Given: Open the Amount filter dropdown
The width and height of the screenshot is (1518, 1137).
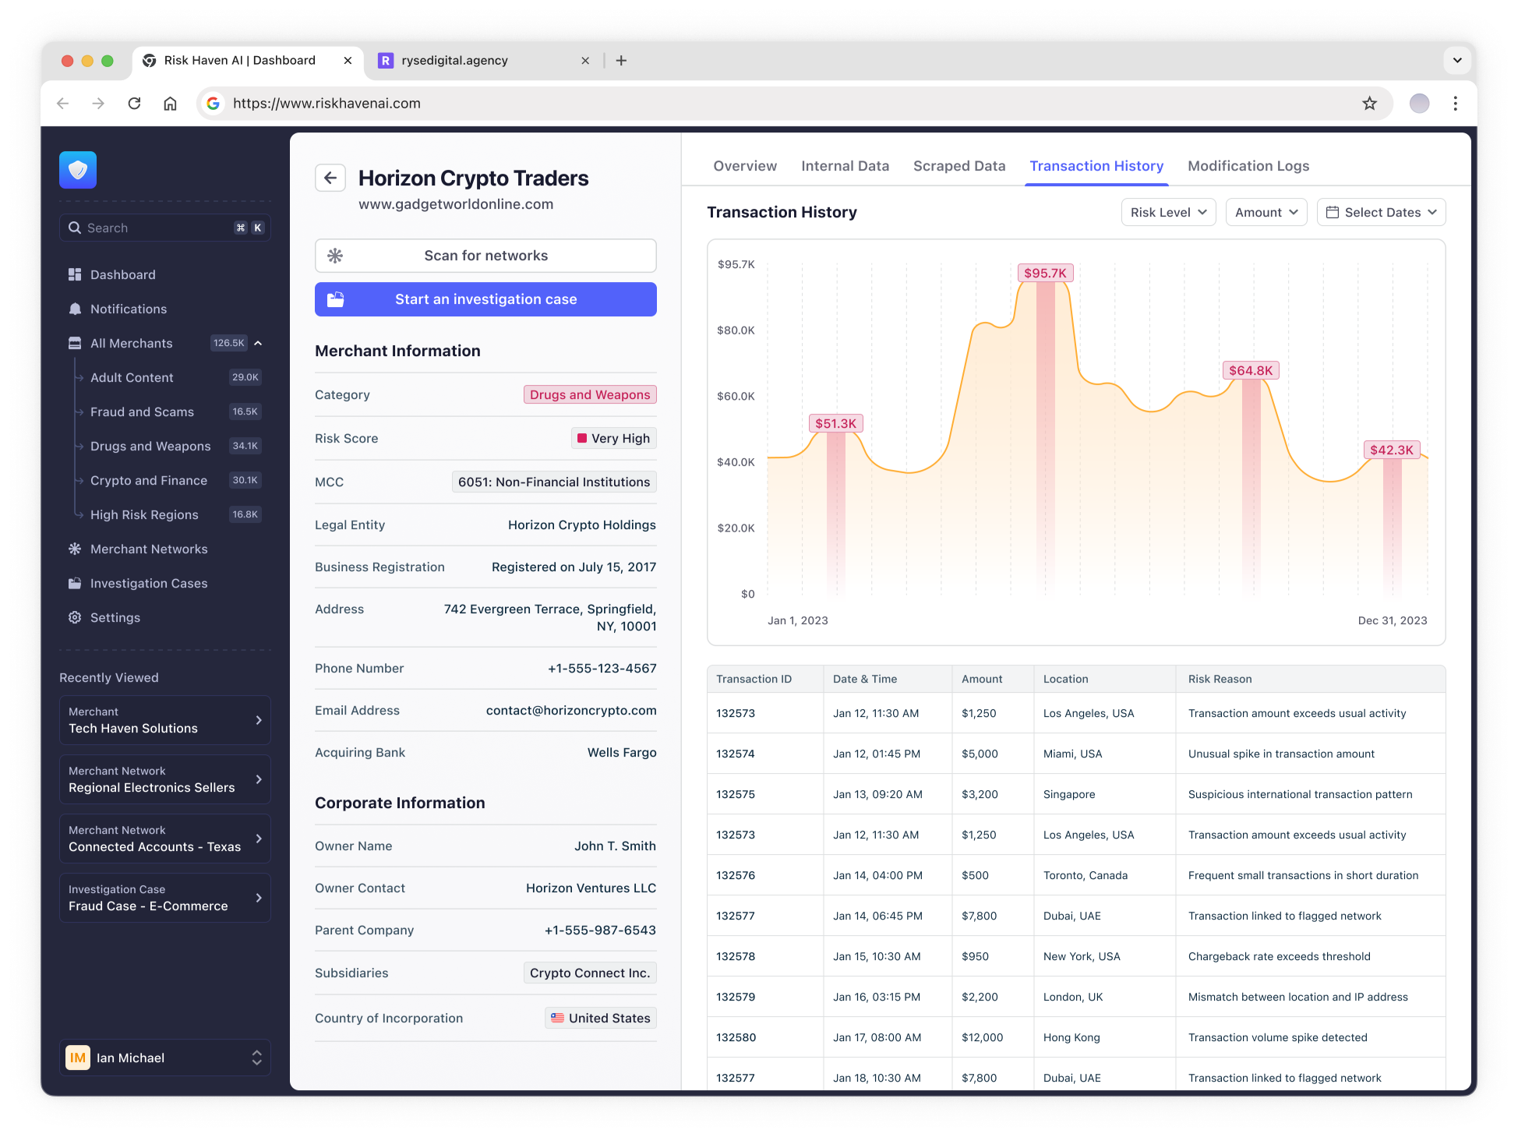Looking at the screenshot, I should pos(1266,213).
